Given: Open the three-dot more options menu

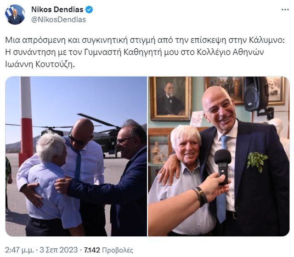Looking at the screenshot, I should coord(285,10).
